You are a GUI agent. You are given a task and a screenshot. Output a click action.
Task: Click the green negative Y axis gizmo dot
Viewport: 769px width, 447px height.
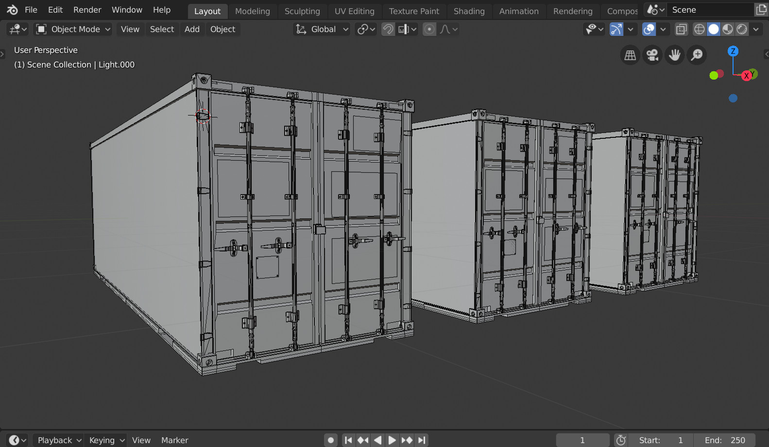tap(714, 75)
